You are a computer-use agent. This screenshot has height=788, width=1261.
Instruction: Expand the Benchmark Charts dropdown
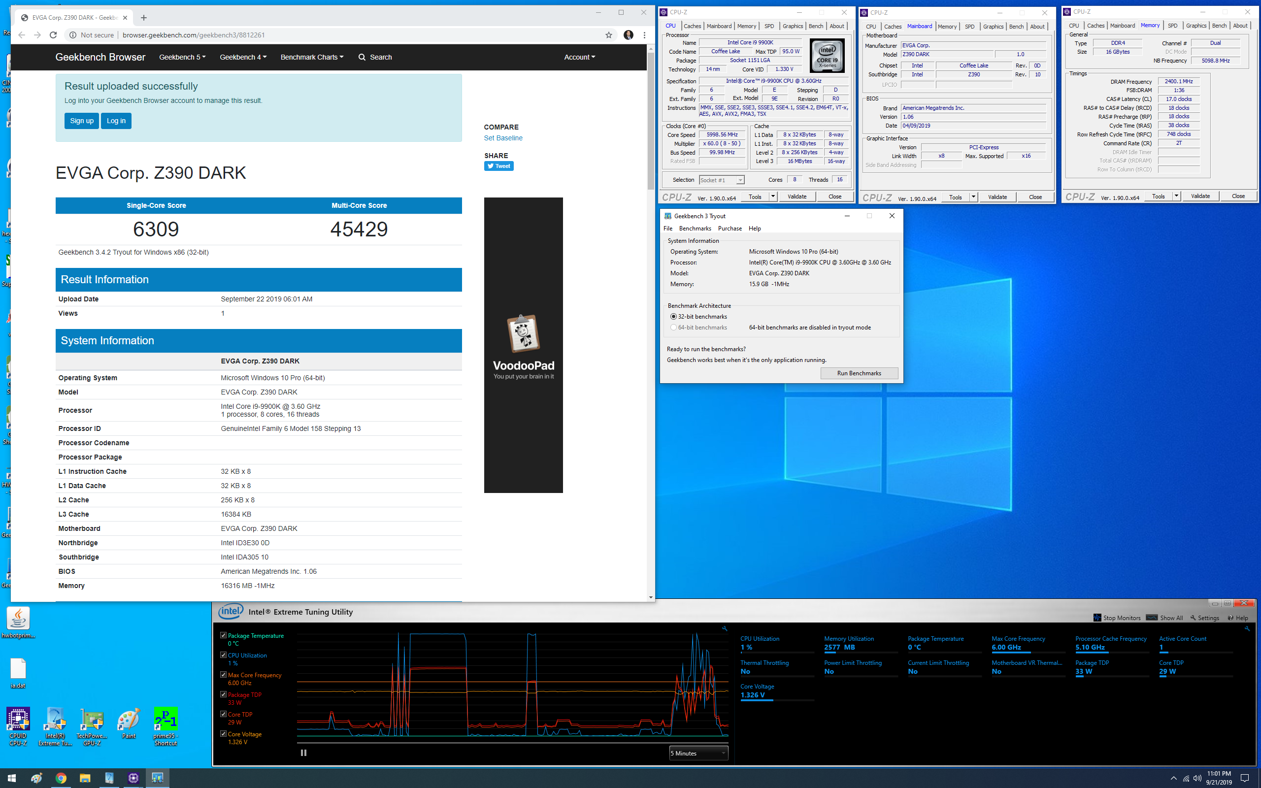[312, 57]
